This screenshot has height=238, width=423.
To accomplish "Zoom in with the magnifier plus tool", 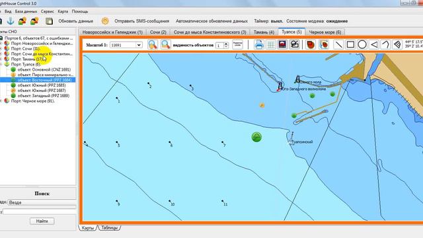I will 153,44.
